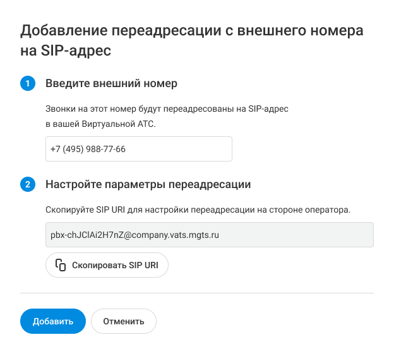Cancel the dialog with "Отменить"
Viewport: 394px width, 354px height.
pyautogui.click(x=124, y=321)
